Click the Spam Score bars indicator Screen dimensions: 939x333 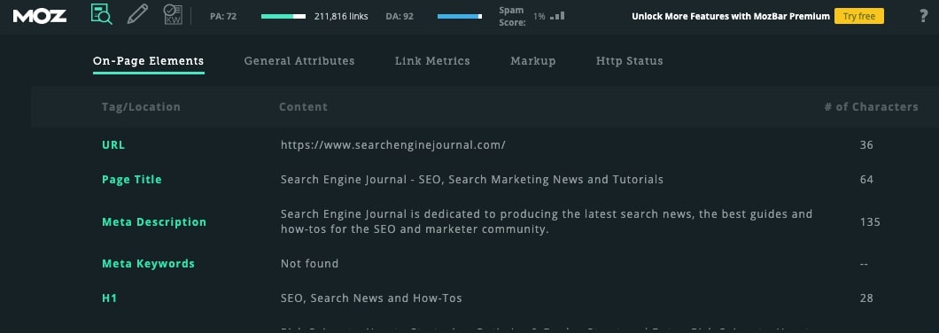pyautogui.click(x=557, y=16)
